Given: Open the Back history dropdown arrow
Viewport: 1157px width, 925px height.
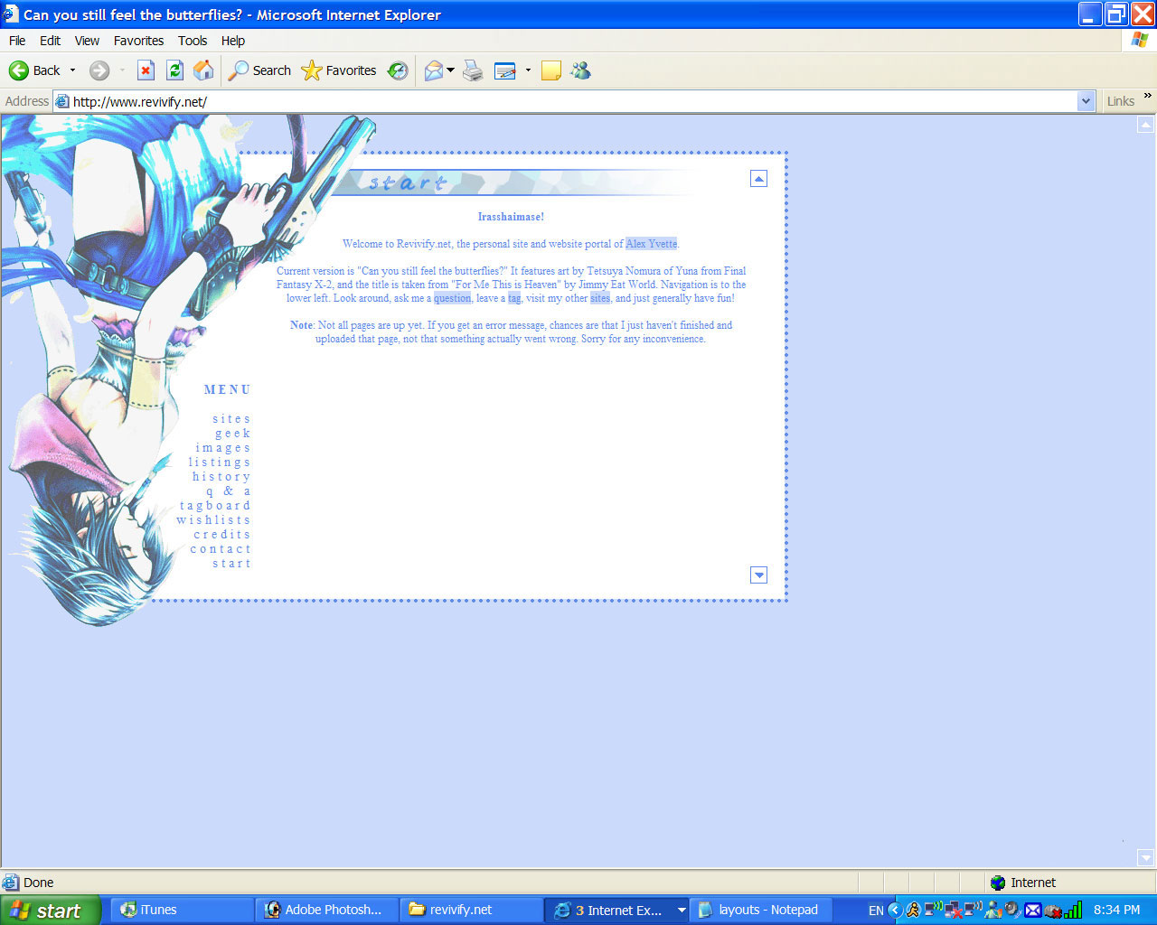Looking at the screenshot, I should click(73, 70).
